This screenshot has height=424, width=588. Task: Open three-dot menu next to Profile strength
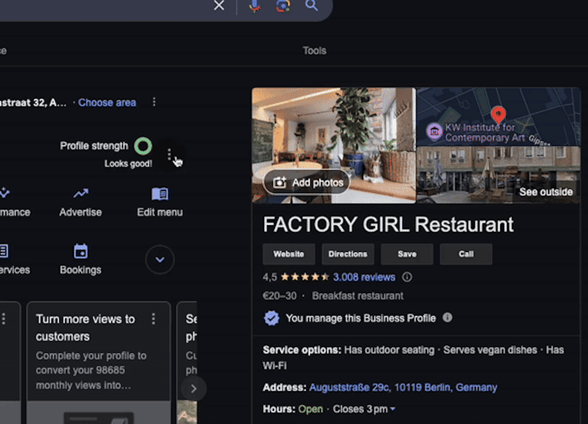pos(169,154)
